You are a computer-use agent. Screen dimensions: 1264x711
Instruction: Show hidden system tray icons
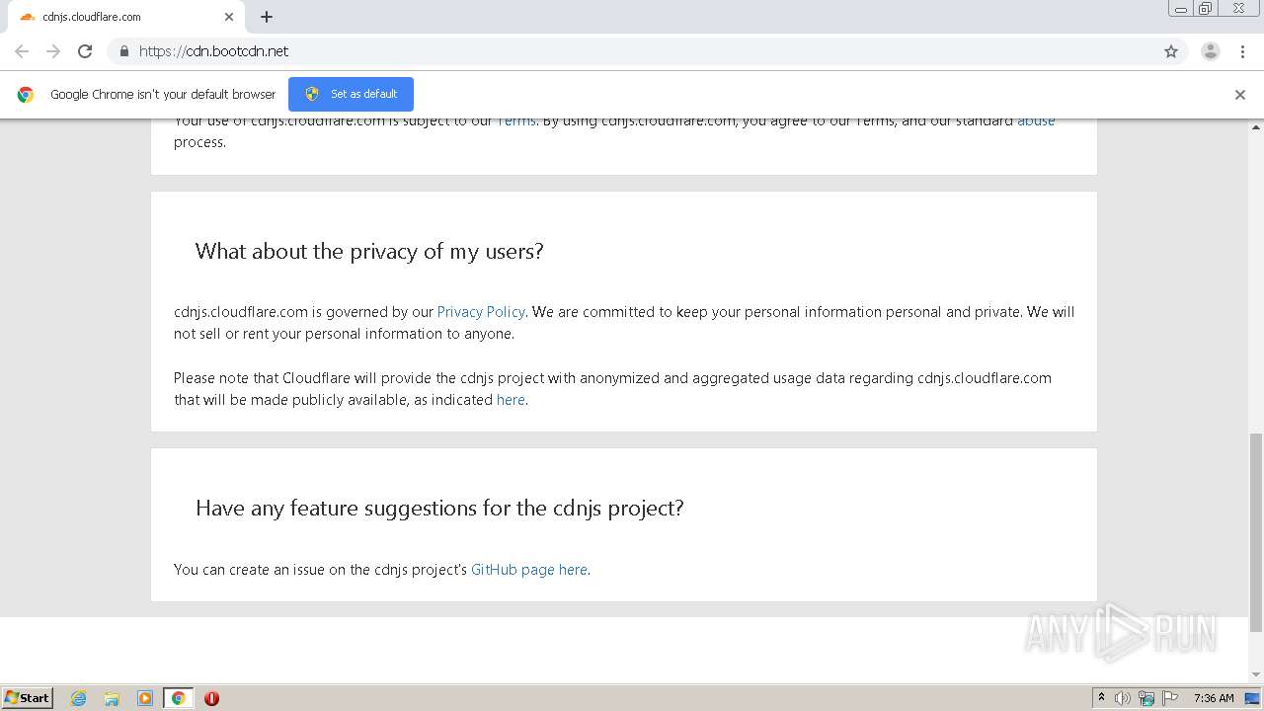[1101, 698]
